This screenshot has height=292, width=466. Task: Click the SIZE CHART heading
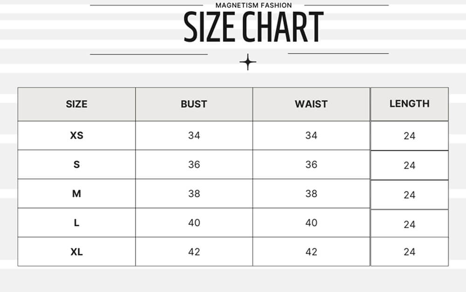tap(254, 27)
